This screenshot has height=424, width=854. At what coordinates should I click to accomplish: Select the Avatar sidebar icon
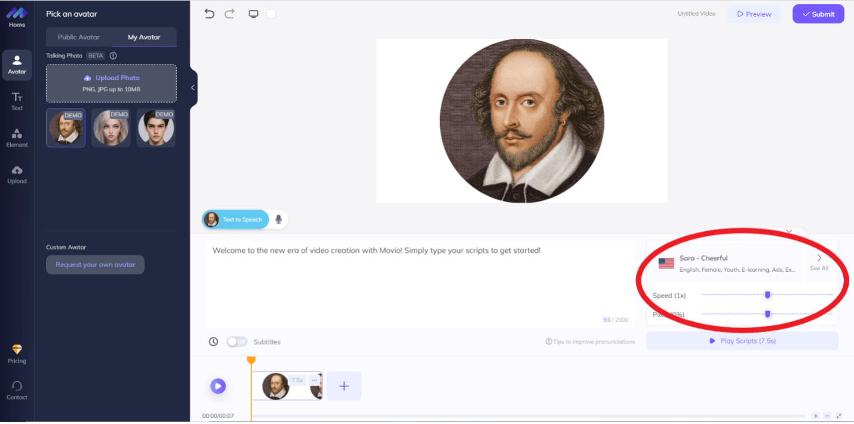[17, 65]
